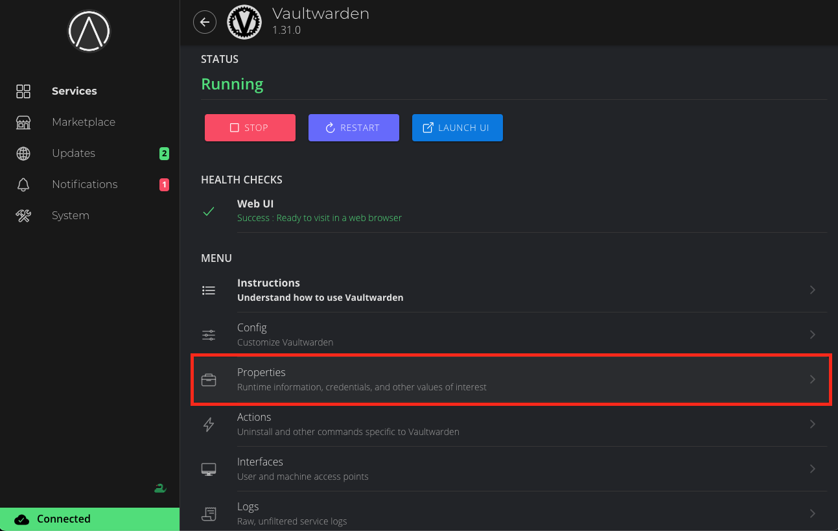Open Config using its right chevron
This screenshot has height=531, width=838.
(812, 335)
